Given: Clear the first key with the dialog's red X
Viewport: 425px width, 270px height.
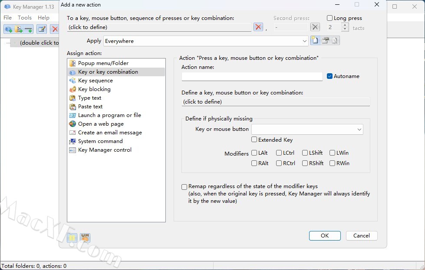Looking at the screenshot, I should click(x=258, y=27).
